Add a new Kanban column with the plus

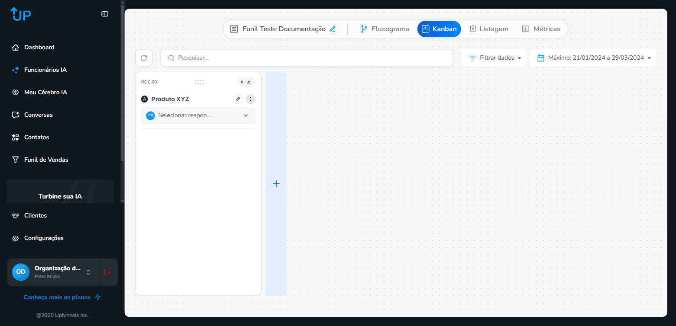(276, 183)
